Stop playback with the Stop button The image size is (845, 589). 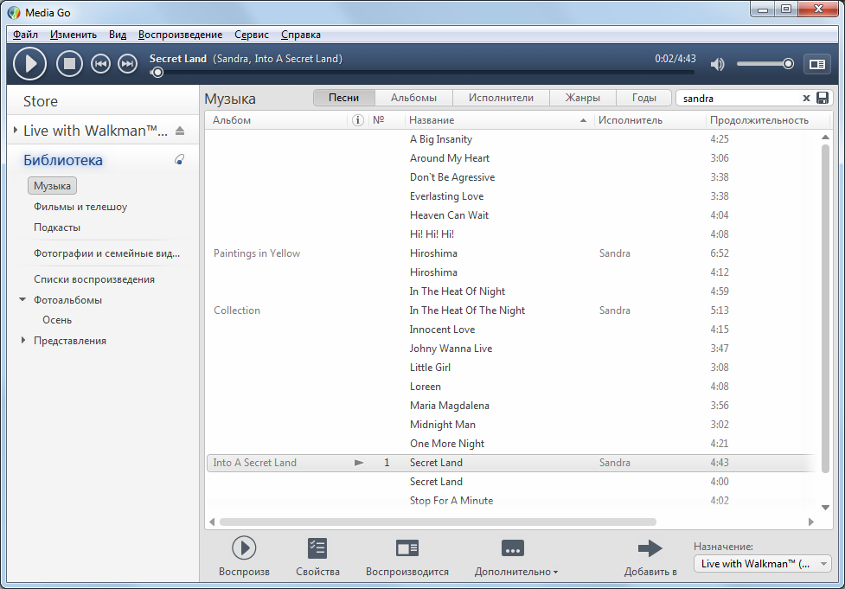(x=69, y=64)
